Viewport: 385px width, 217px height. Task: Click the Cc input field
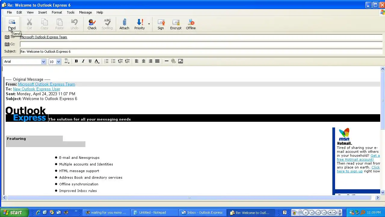(x=201, y=44)
